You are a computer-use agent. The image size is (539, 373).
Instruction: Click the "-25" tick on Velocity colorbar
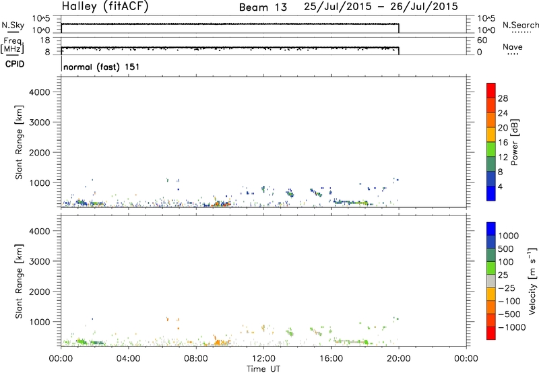[507, 288]
